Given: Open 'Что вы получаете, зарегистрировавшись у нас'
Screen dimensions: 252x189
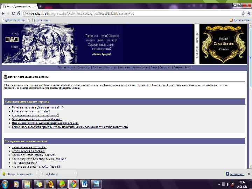Looking at the screenshot, I should coord(45,123).
